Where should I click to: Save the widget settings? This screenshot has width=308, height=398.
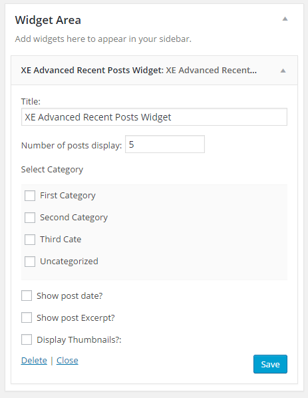tap(270, 364)
